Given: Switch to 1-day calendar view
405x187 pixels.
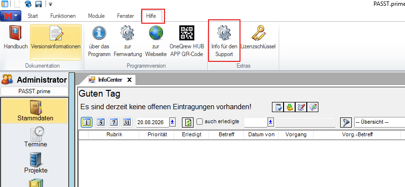Looking at the screenshot, I should pyautogui.click(x=87, y=122).
